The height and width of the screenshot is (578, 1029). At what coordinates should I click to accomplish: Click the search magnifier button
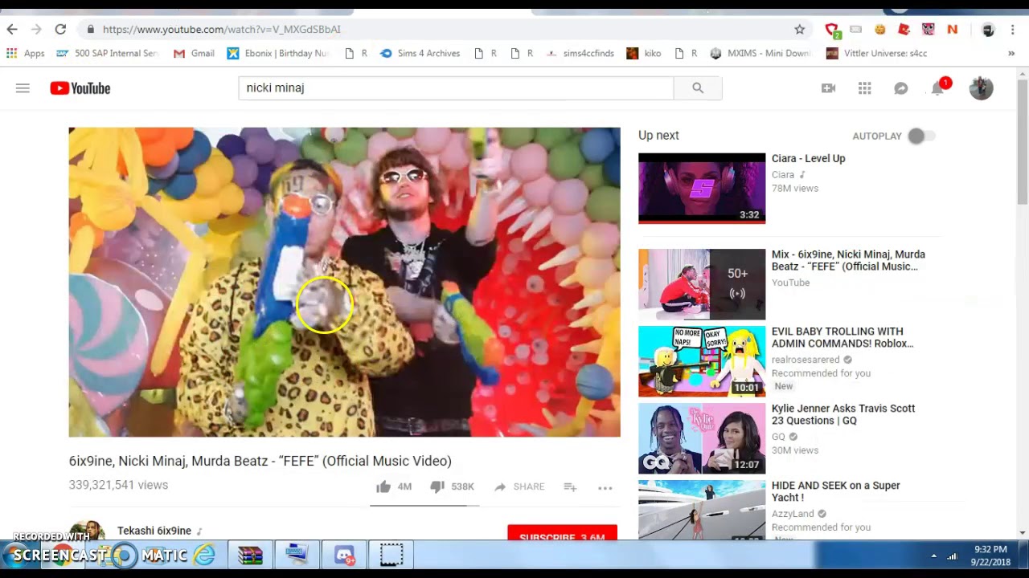point(698,88)
